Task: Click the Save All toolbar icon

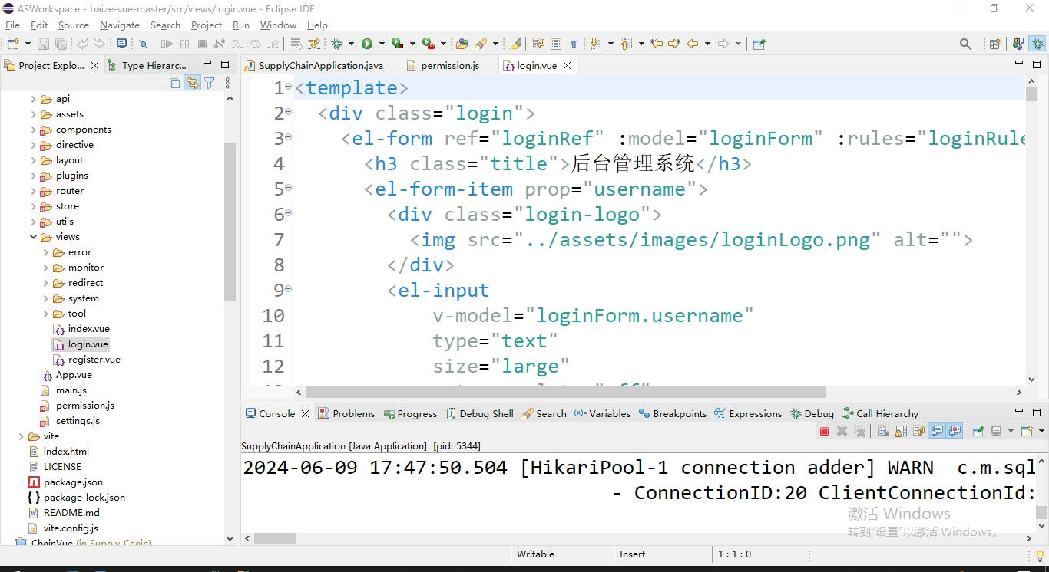Action: pos(61,44)
